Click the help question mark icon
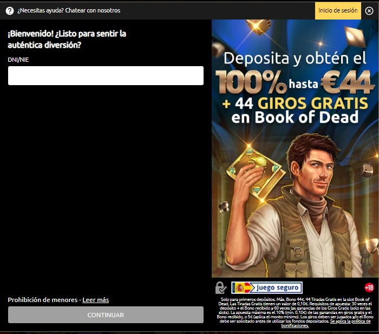This screenshot has width=379, height=334. tap(10, 11)
